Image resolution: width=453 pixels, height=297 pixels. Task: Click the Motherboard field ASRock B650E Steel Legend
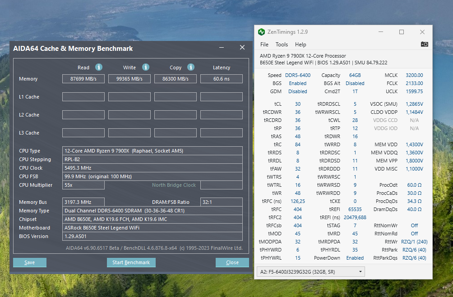coord(152,228)
